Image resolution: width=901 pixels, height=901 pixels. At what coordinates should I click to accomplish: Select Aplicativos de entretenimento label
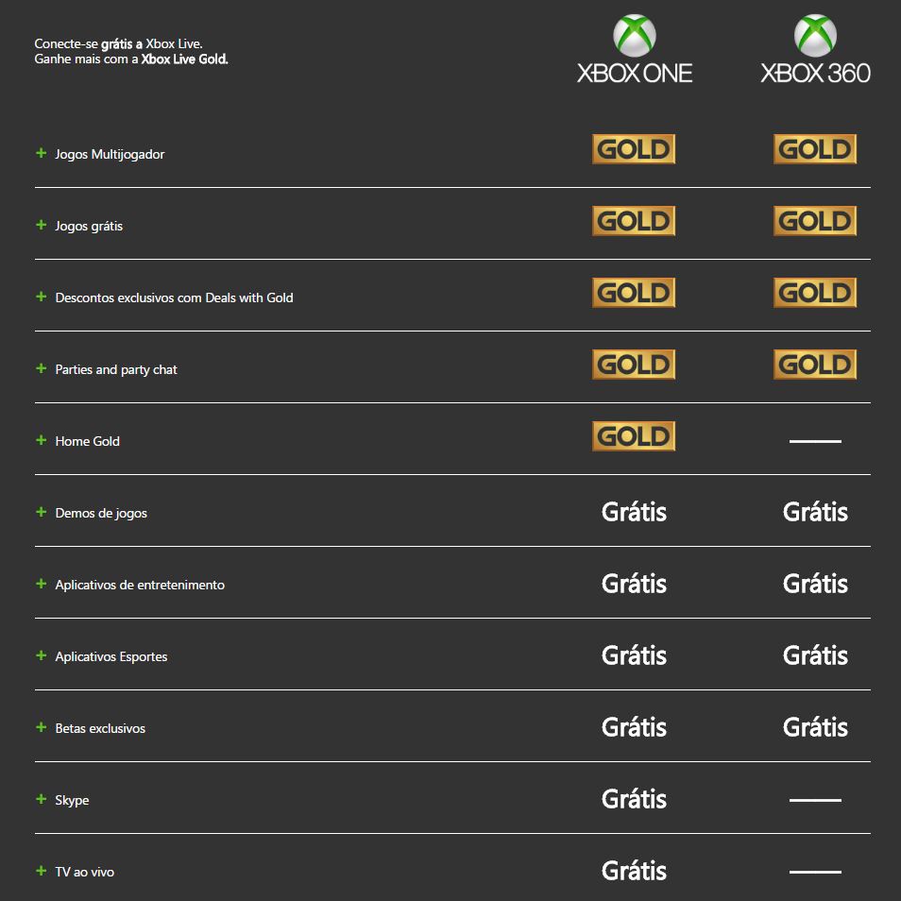click(140, 585)
